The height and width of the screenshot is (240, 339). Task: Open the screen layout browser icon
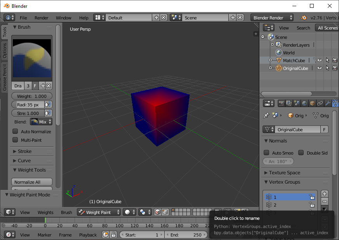pyautogui.click(x=99, y=17)
